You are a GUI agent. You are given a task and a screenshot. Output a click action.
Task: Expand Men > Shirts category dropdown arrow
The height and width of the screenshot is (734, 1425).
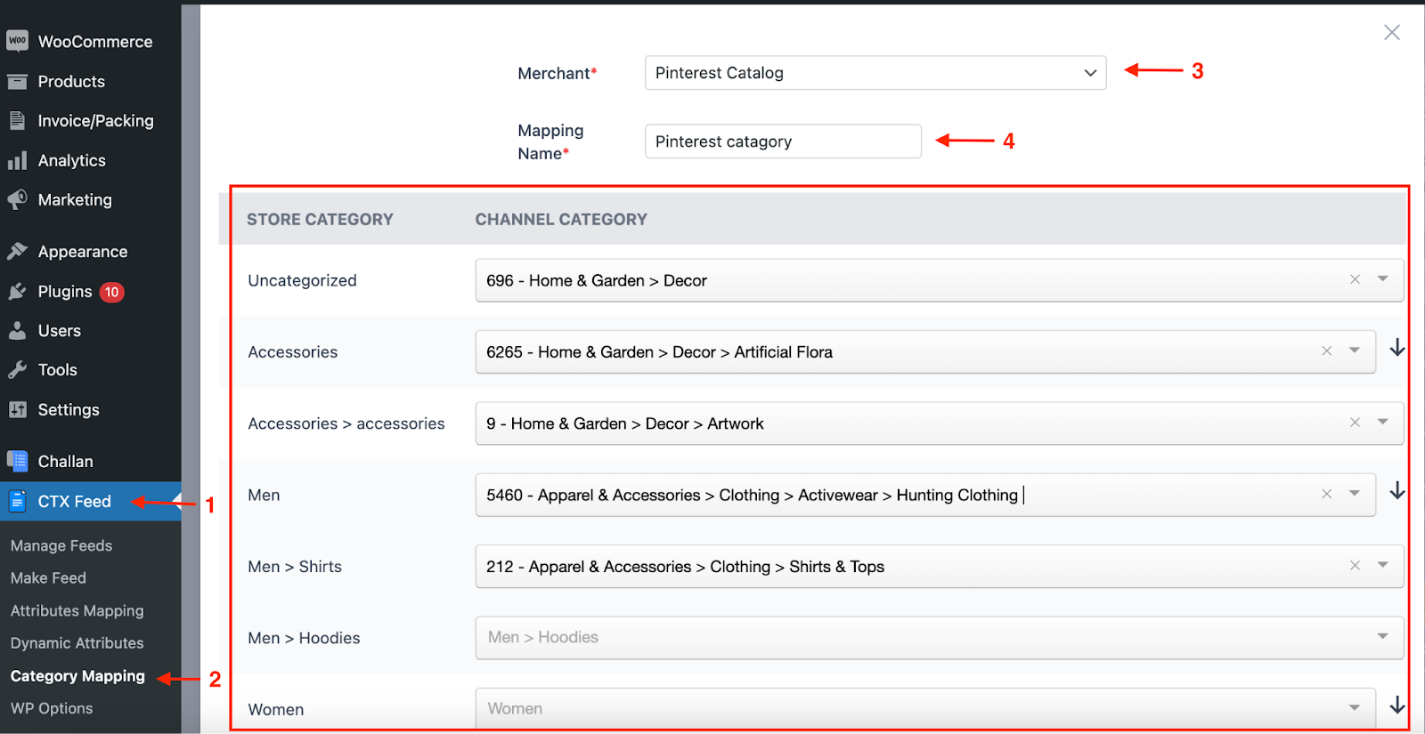(x=1383, y=566)
